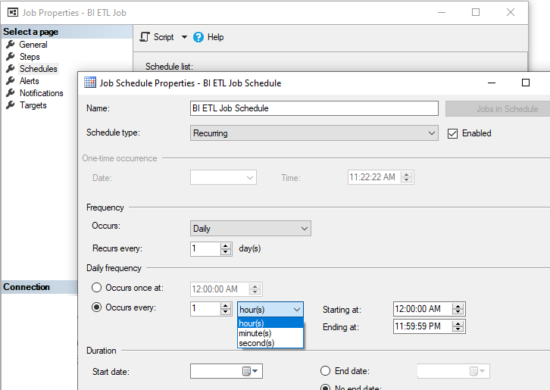Maximize the Job Schedule Properties dialog

tap(526, 83)
